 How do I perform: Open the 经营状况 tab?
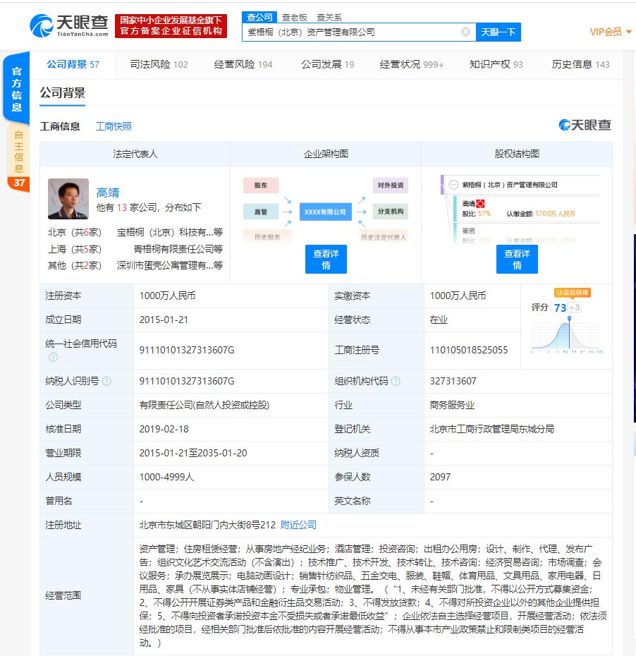click(412, 64)
